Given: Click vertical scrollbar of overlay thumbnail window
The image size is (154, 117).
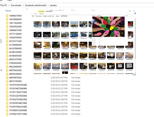Looking at the screenshot, I should pyautogui.click(x=135, y=39).
